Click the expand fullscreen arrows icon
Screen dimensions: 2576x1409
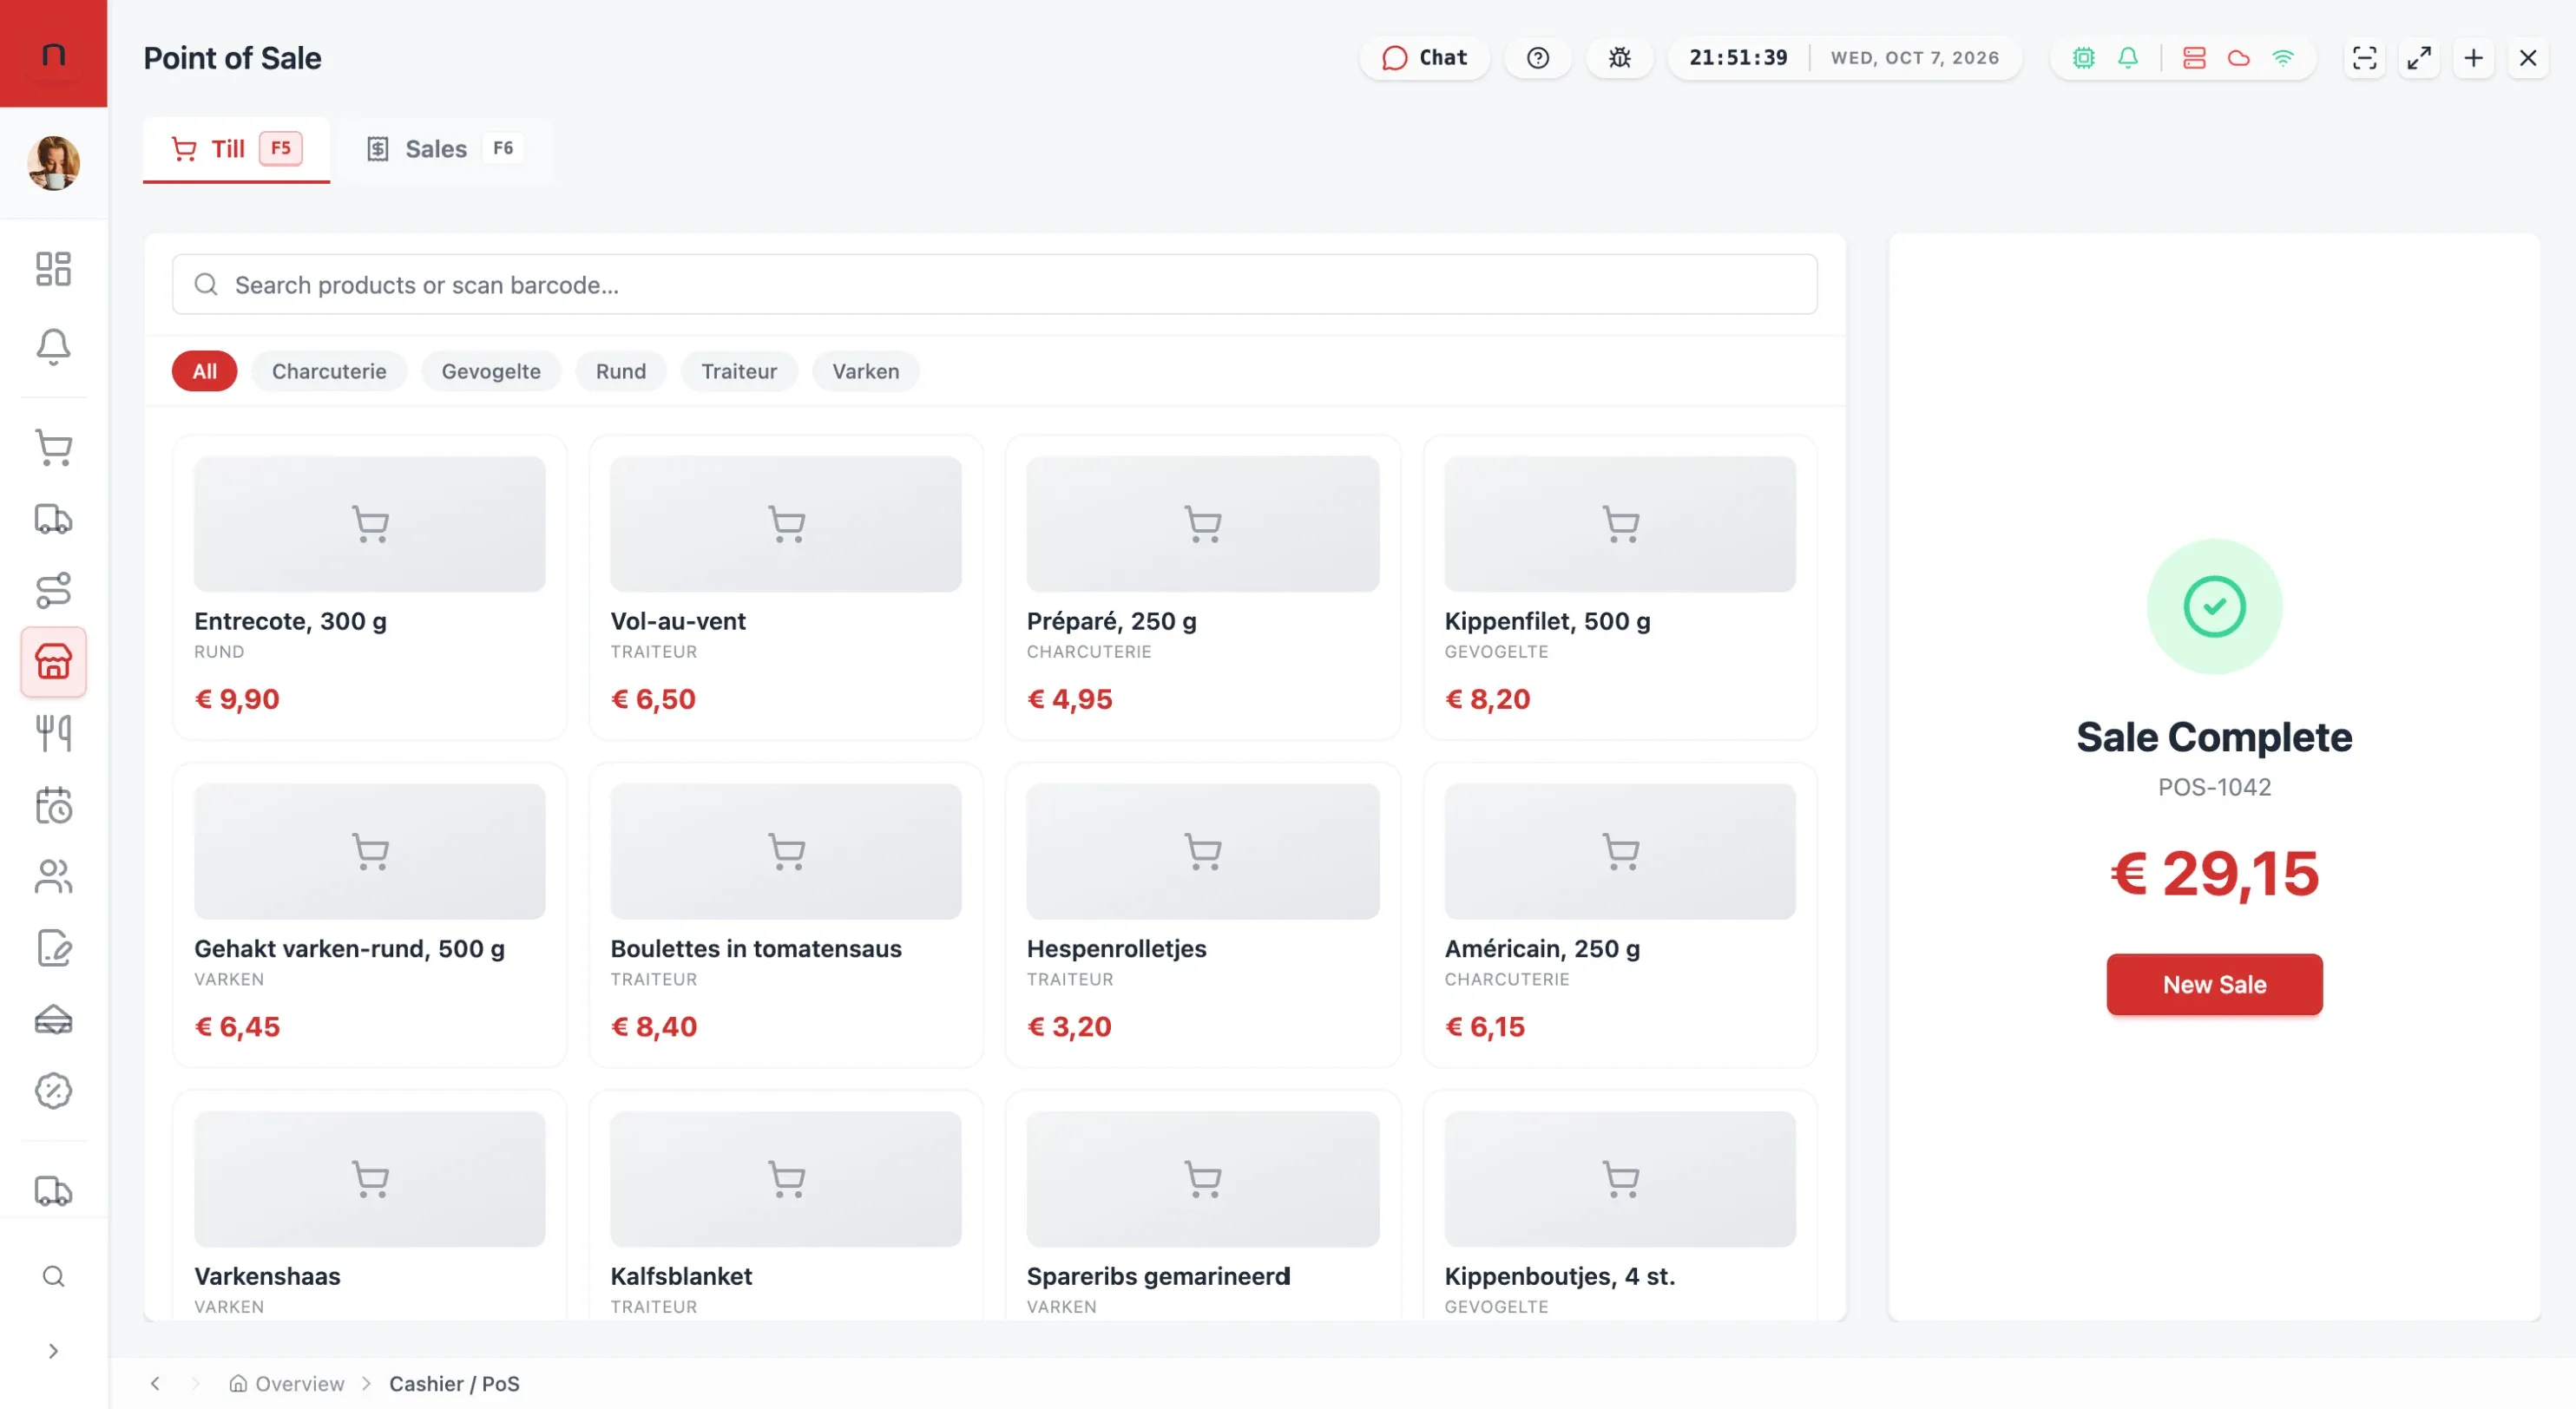[2419, 58]
